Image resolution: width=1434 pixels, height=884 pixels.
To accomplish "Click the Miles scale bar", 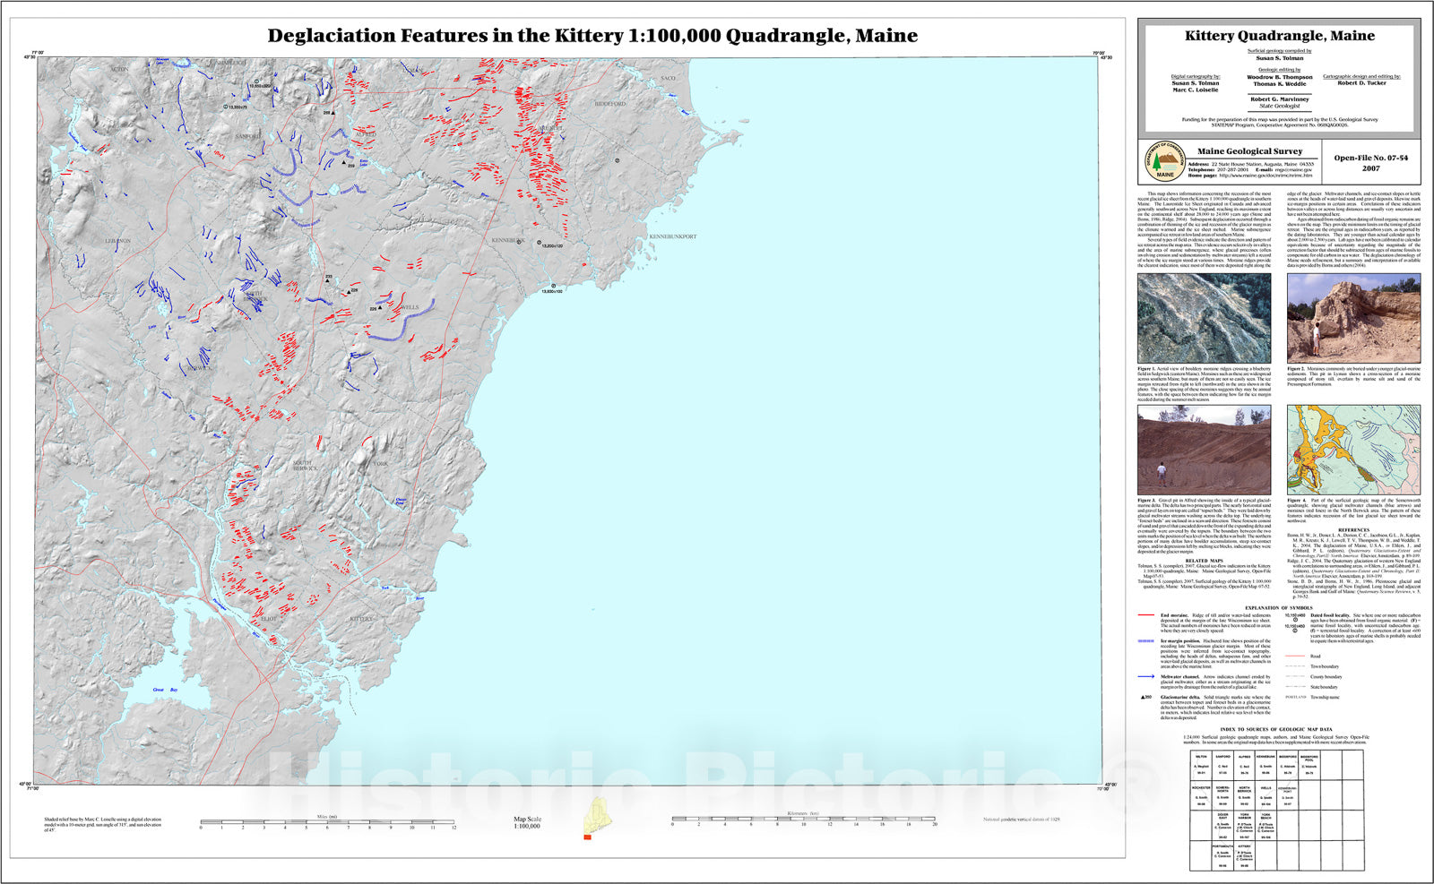I will 327,822.
